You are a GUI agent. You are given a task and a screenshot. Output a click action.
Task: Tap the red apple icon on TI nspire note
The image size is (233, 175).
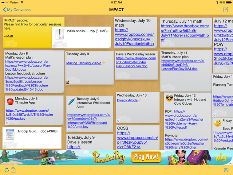[x=10, y=101]
